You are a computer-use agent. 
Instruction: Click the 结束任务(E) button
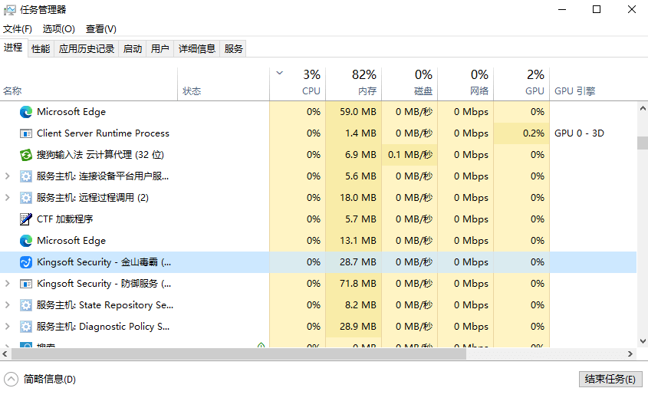[610, 379]
